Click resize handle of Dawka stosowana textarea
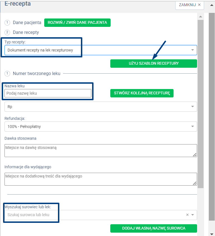This screenshot has height=236, width=215. tap(195, 155)
